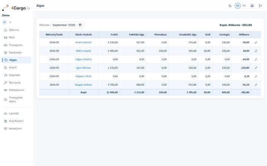The image size is (267, 166).
Task: Edit Andris Kalniņš salary row
Action: click(256, 42)
